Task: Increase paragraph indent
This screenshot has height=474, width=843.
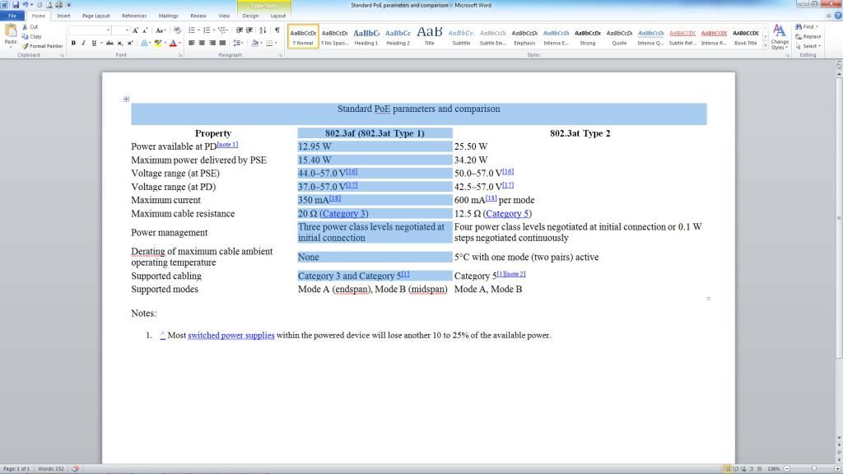Action: (x=249, y=30)
